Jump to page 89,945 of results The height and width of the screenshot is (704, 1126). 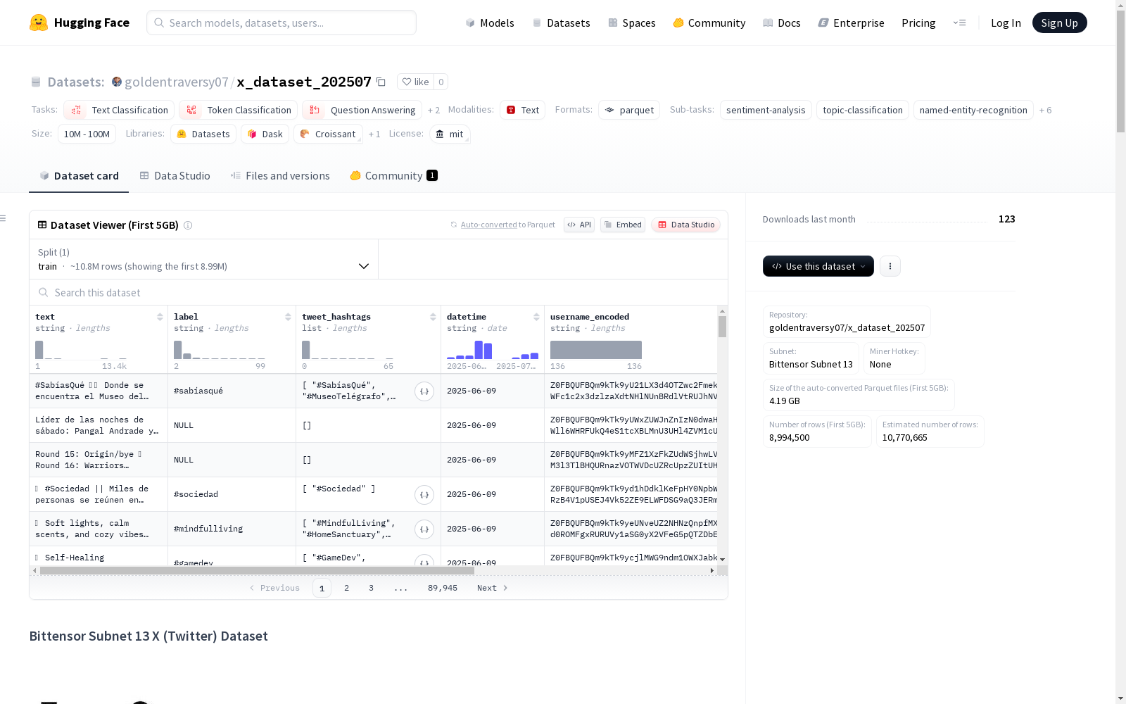pos(443,588)
